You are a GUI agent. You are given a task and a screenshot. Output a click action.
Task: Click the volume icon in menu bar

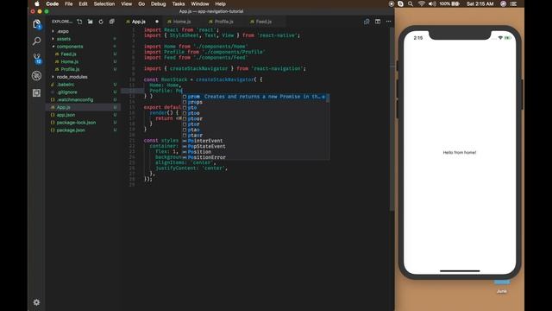pos(432,3)
